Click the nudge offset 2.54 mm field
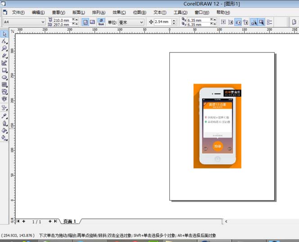Screen dimensions: 299x242 162,22
